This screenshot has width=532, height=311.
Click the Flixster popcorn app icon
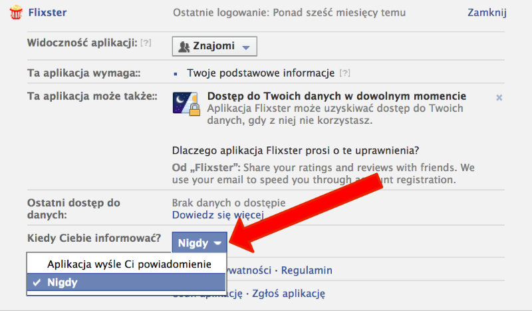coord(15,12)
